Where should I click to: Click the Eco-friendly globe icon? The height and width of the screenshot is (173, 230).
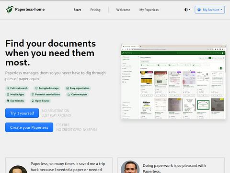pos(8,101)
